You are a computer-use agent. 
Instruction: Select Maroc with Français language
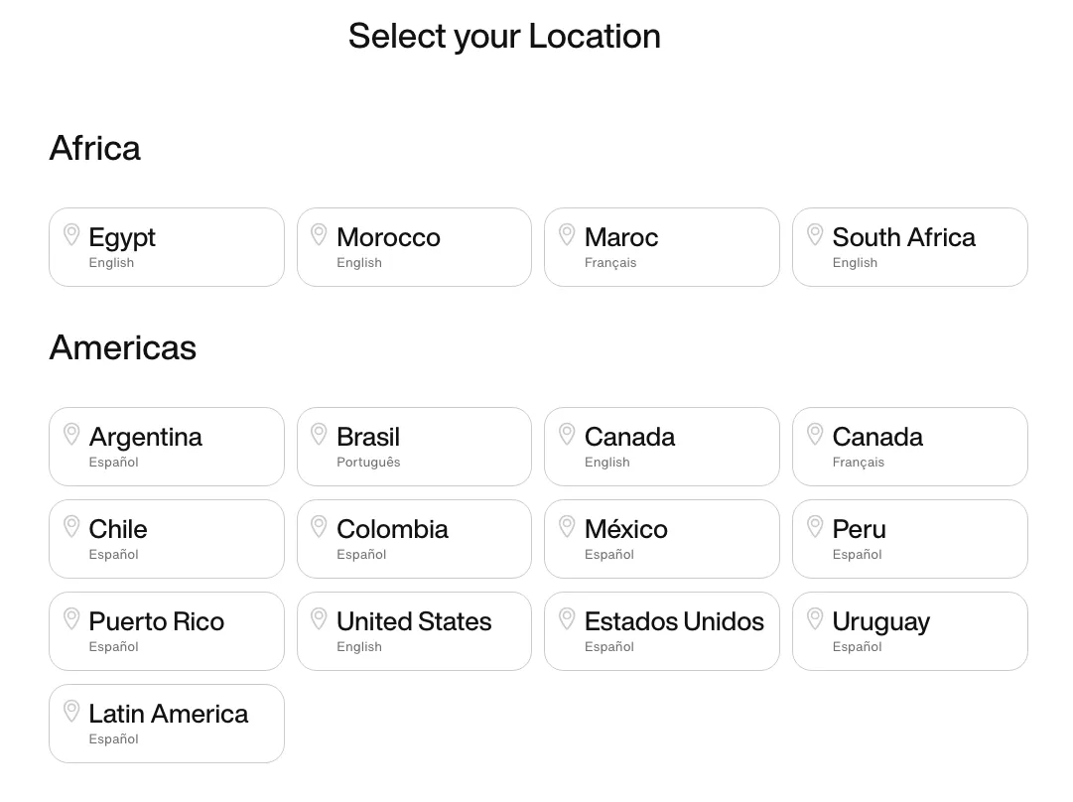[662, 247]
